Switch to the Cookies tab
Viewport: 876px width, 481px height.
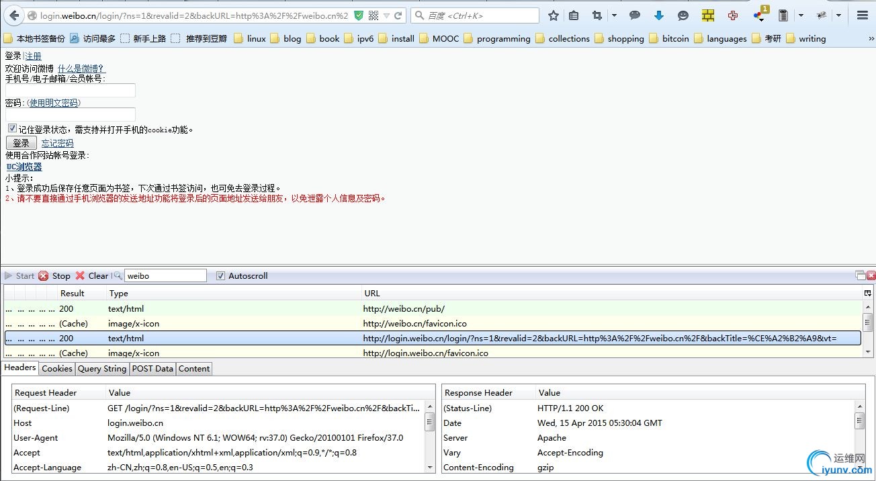pos(57,368)
